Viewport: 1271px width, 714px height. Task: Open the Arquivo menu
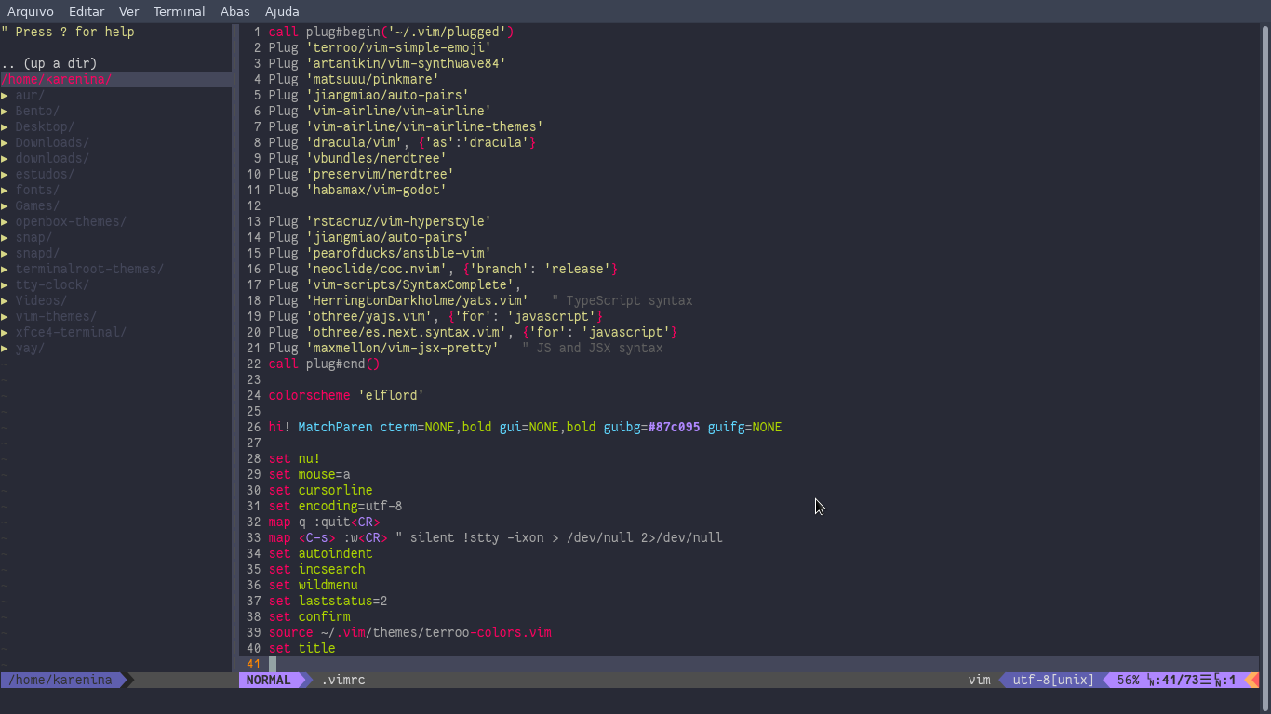[31, 11]
